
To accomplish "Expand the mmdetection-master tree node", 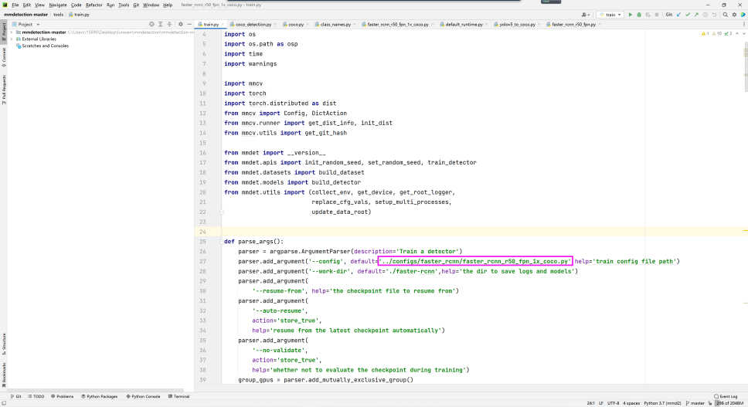I will pos(12,32).
